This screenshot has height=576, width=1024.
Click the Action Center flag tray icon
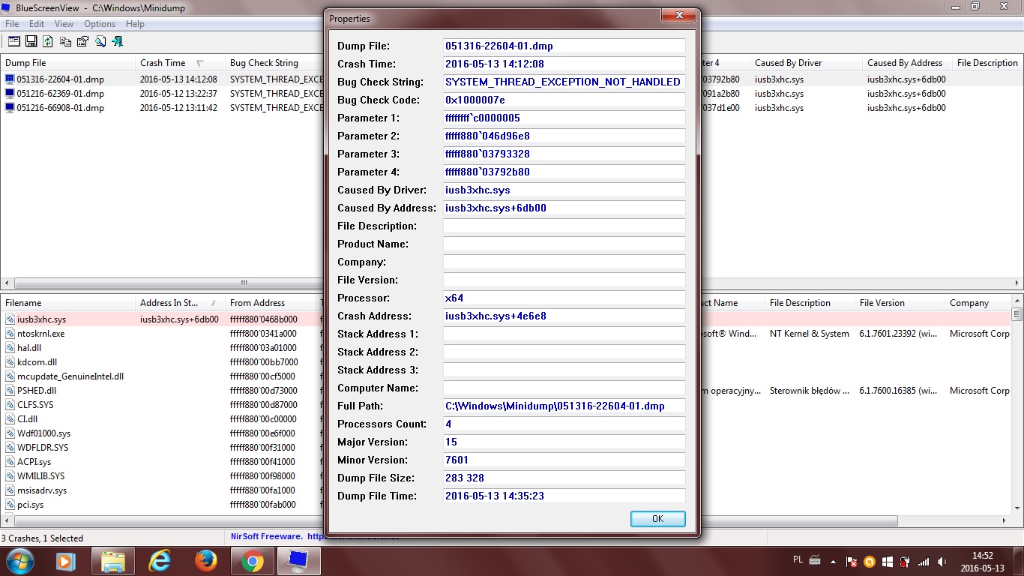(x=852, y=561)
